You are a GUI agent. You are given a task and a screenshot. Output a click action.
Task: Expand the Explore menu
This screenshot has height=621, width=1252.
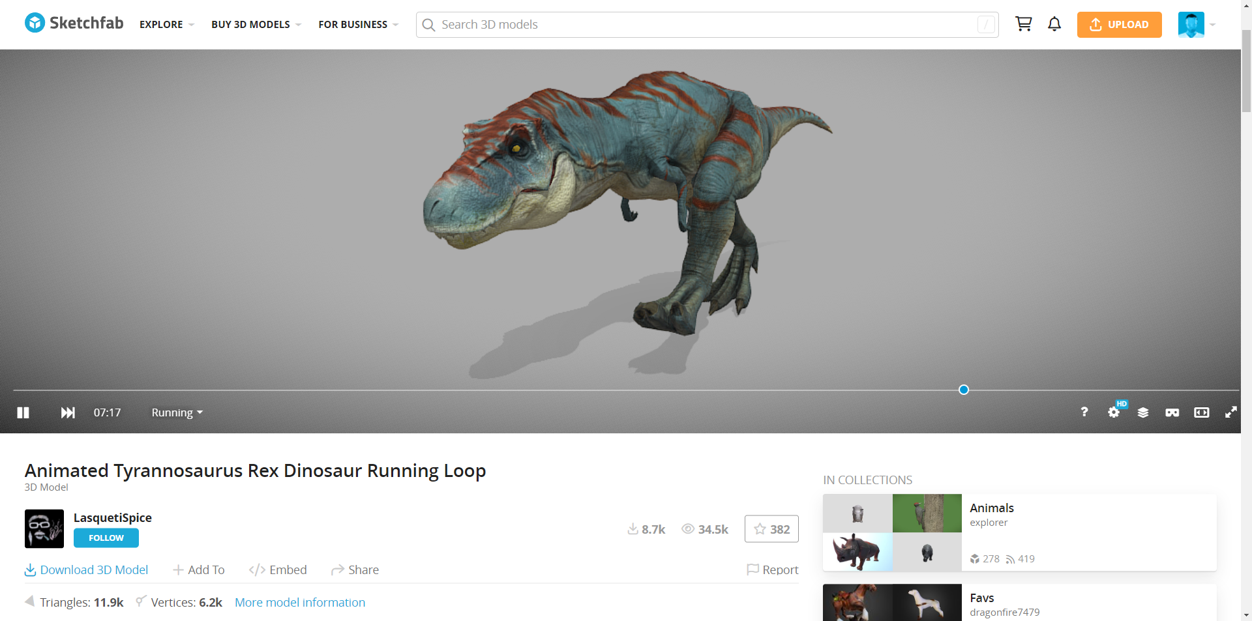[x=167, y=25]
